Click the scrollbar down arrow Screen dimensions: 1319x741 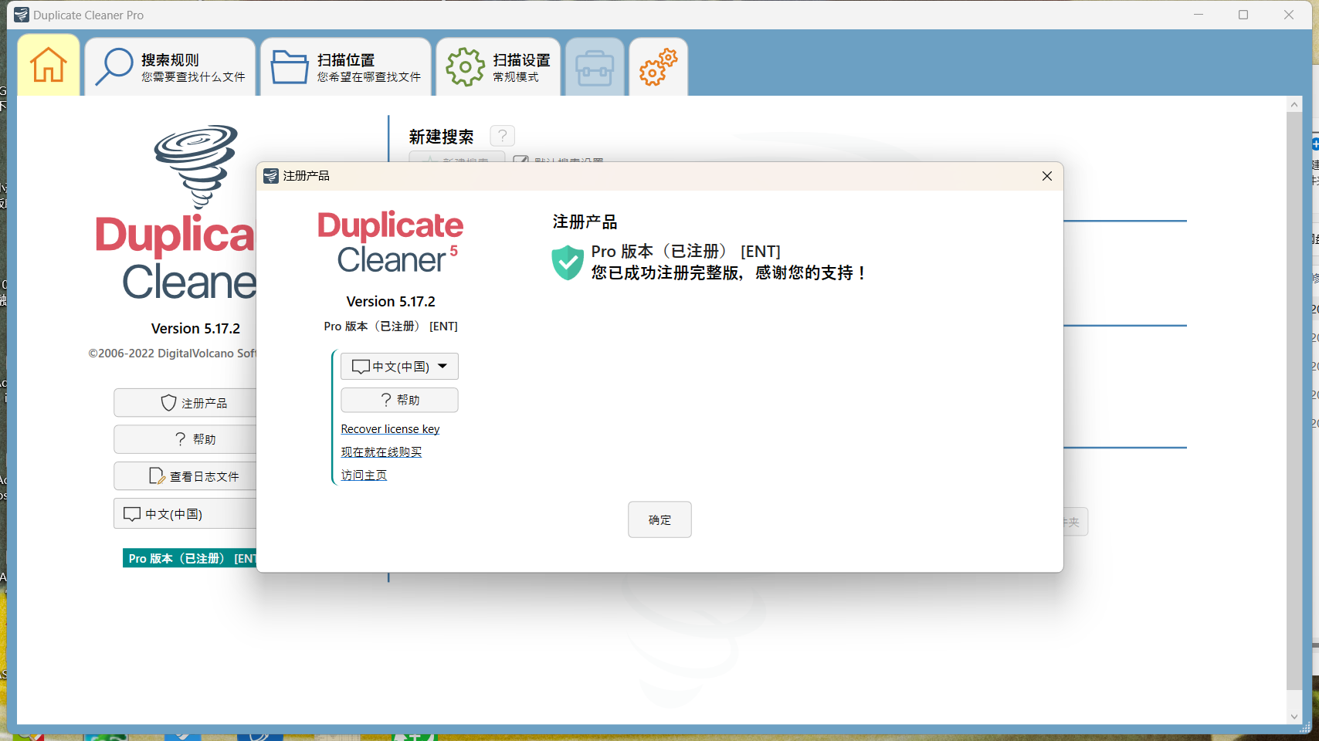1294,716
